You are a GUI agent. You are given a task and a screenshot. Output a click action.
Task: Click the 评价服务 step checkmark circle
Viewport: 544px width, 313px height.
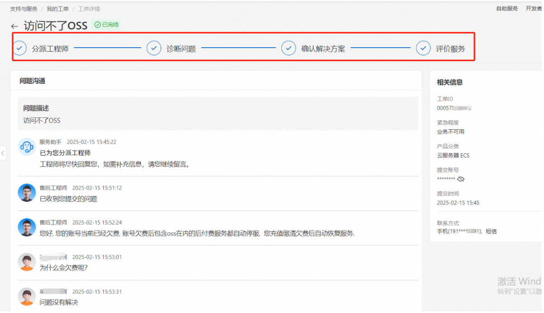[424, 48]
